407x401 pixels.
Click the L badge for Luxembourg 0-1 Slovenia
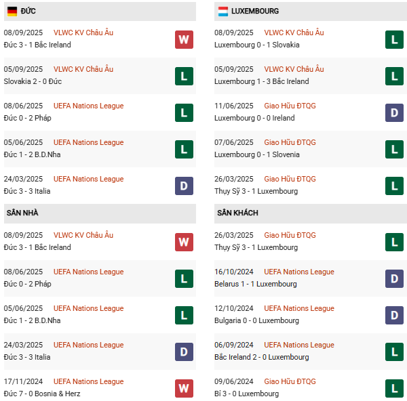point(395,149)
